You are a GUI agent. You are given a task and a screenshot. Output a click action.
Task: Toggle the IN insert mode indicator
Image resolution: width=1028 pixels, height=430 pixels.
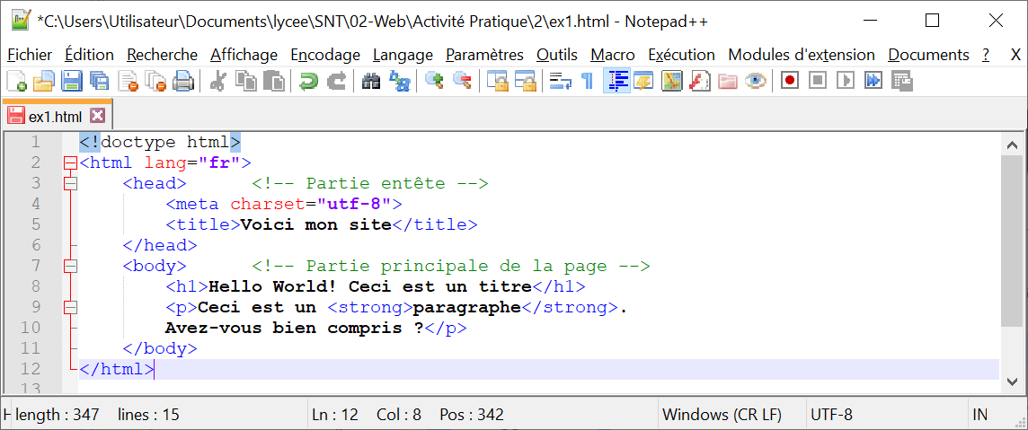pos(980,415)
